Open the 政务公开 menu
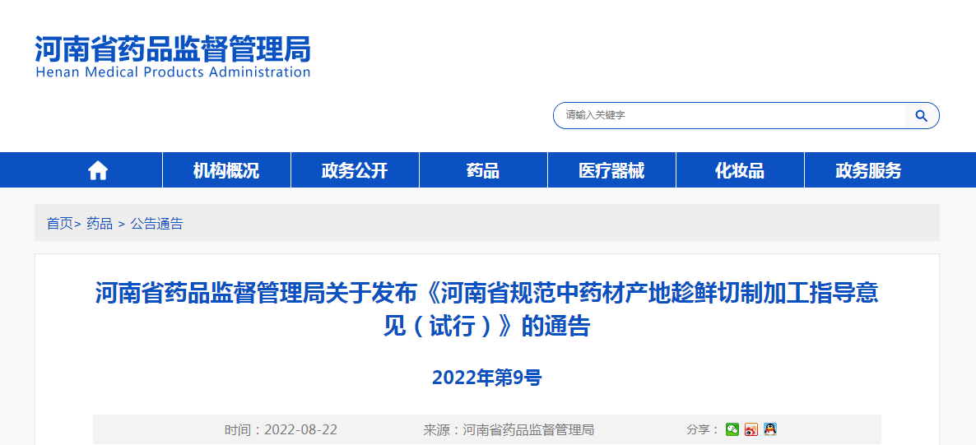976x445 pixels. [x=355, y=170]
